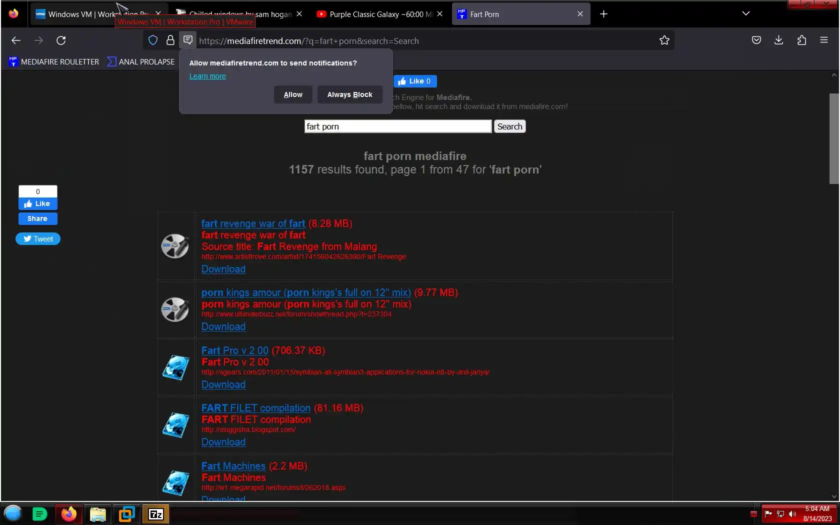Open a new tab
The image size is (840, 525).
coord(603,14)
